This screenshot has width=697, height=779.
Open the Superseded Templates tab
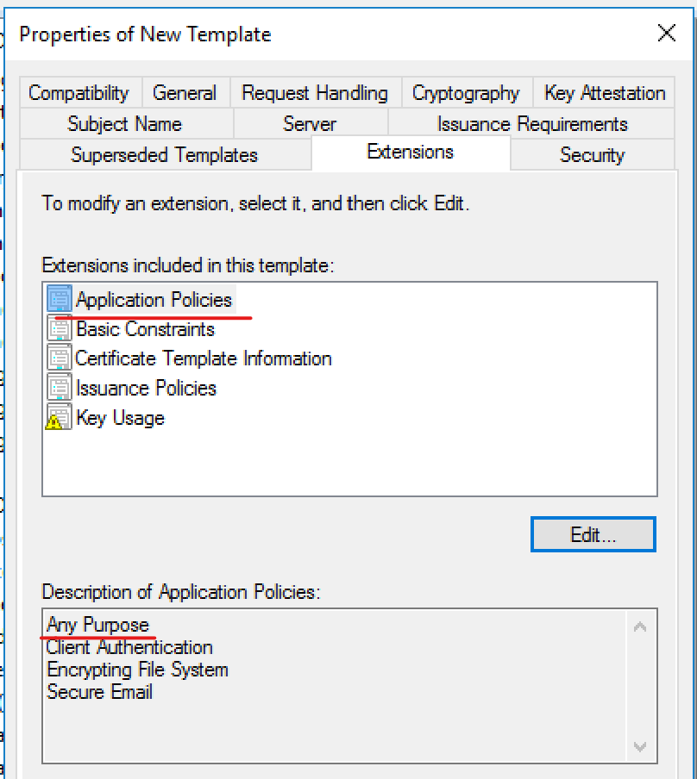[x=164, y=155]
